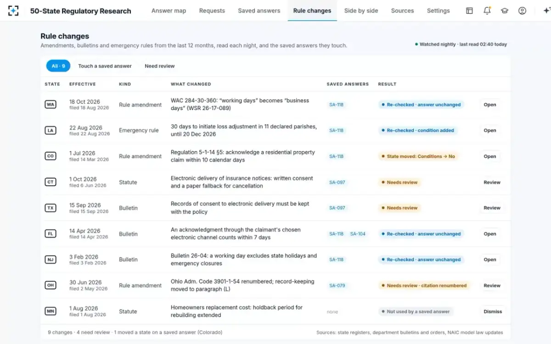Click the app logo icon
551x344 pixels.
pyautogui.click(x=14, y=11)
